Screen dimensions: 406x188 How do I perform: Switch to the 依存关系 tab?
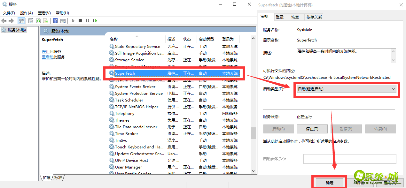[314, 17]
